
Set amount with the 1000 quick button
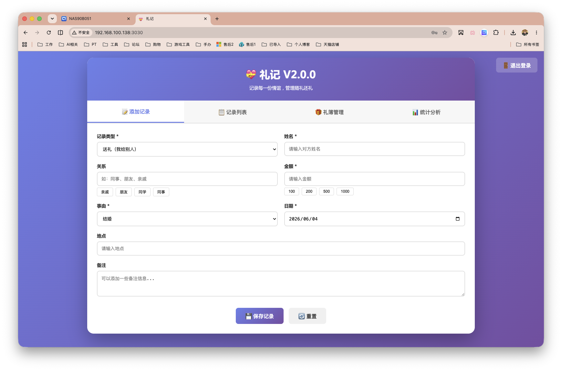[x=345, y=191]
